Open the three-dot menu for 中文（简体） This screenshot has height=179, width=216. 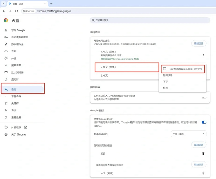tap(203, 55)
